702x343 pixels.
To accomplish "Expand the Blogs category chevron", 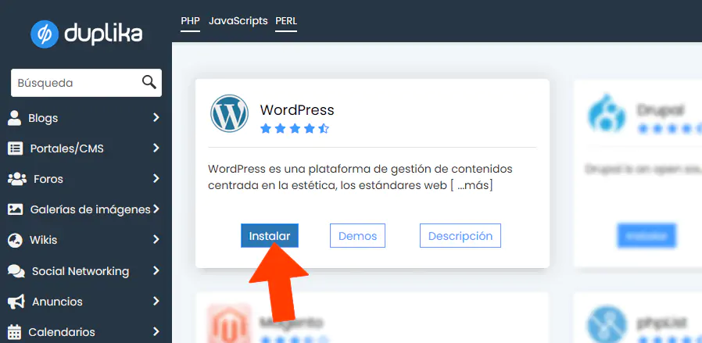I will pyautogui.click(x=156, y=118).
